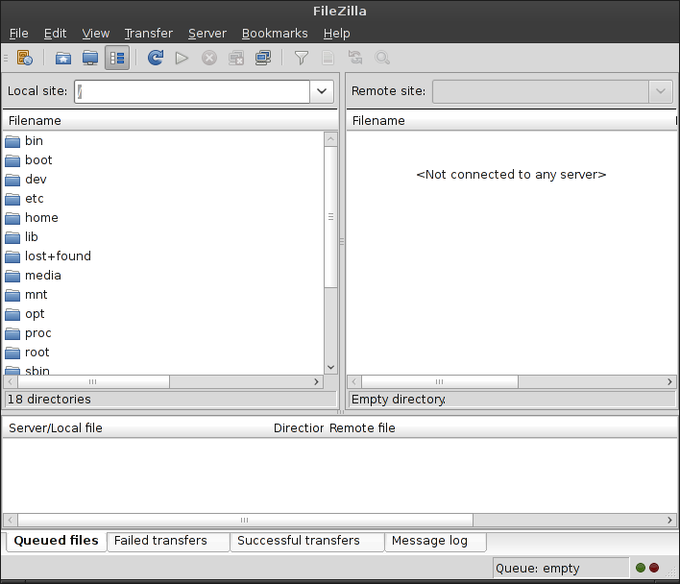Click queue pane horizontal scroll right arrow
Screen dimensions: 680x584
tap(669, 520)
